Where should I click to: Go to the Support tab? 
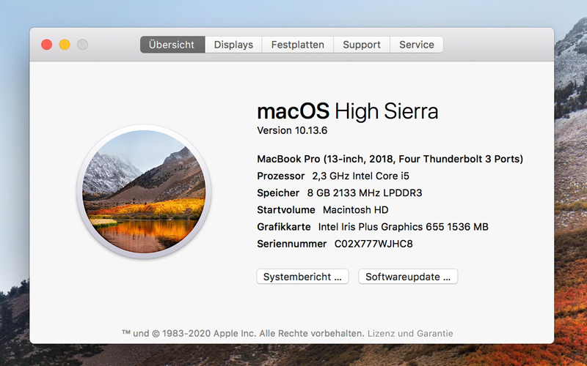(x=362, y=45)
